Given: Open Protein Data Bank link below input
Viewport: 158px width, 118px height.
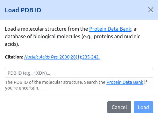Looking at the screenshot, I should pos(125,82).
